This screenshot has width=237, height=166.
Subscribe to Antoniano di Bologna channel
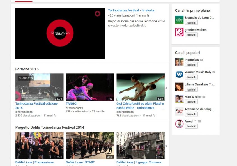[191, 114]
